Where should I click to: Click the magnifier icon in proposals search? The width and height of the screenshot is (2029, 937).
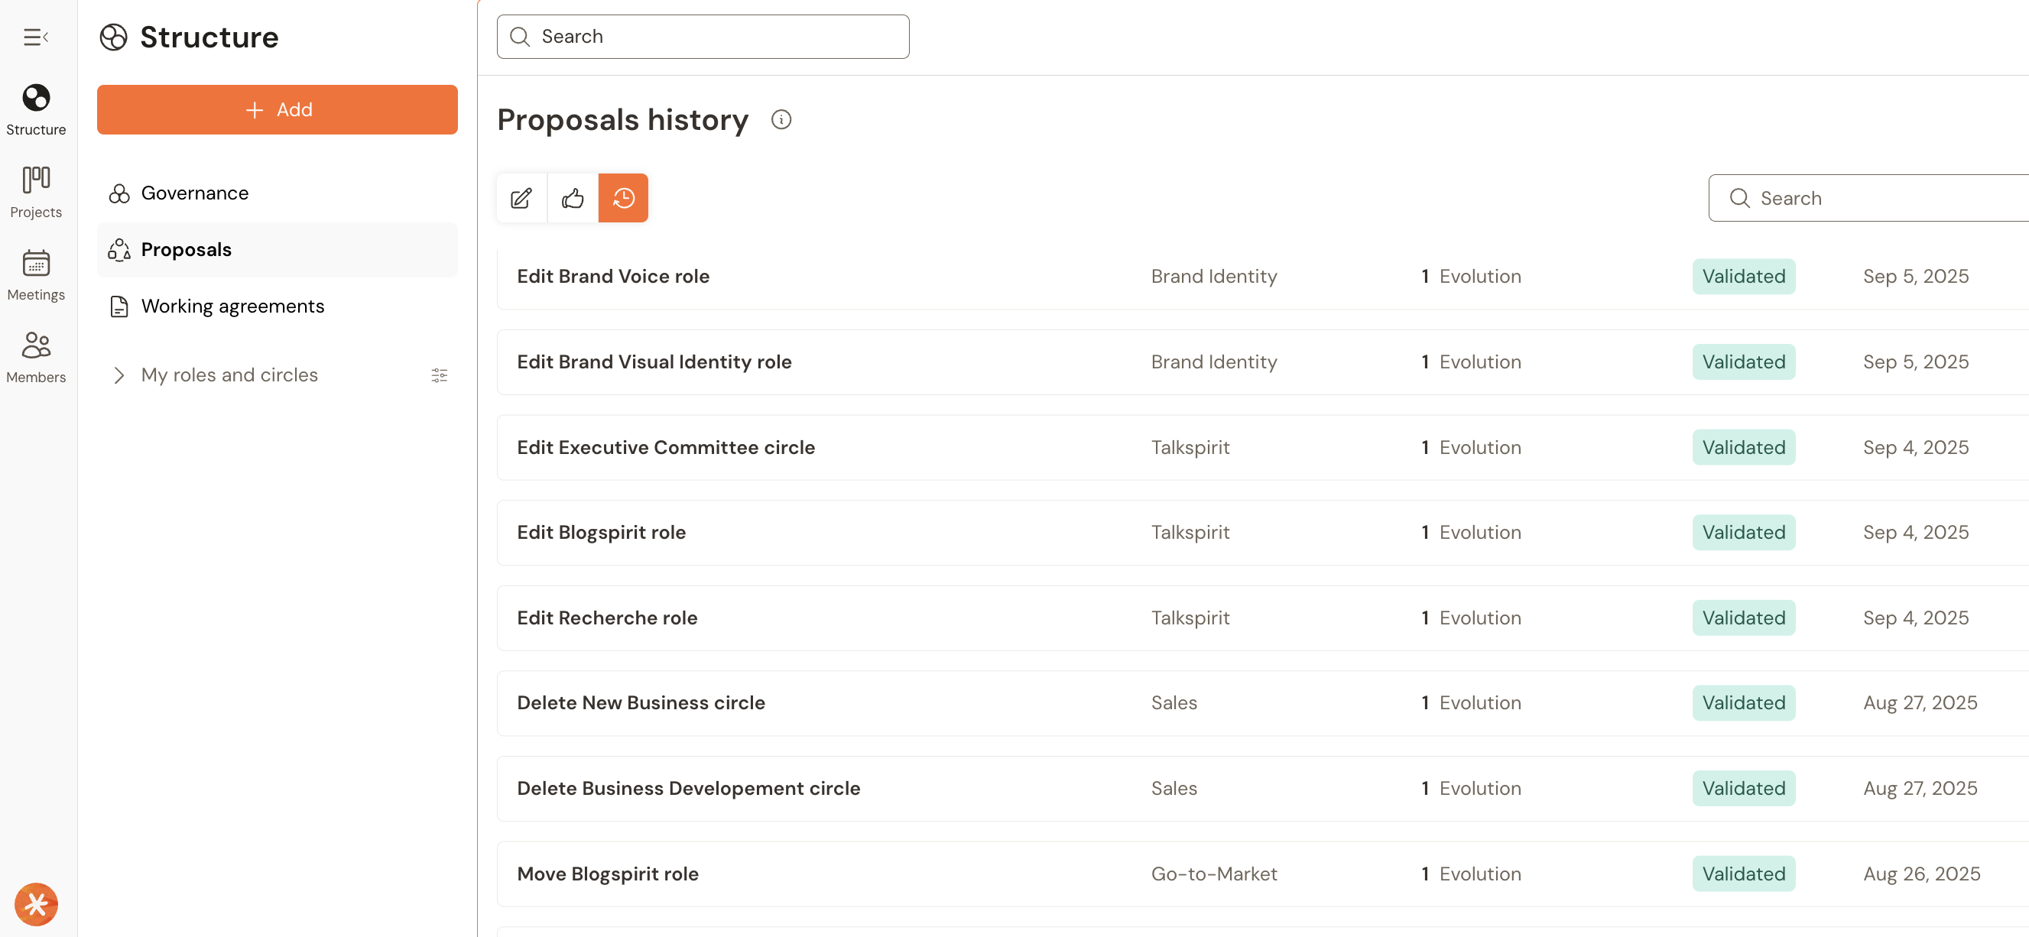click(x=1739, y=199)
